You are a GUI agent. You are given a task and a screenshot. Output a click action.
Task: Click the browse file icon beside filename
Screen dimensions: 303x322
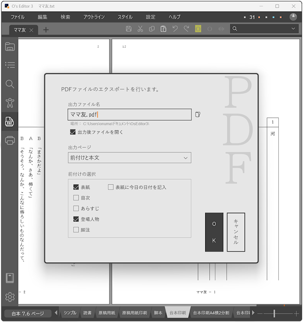click(198, 114)
